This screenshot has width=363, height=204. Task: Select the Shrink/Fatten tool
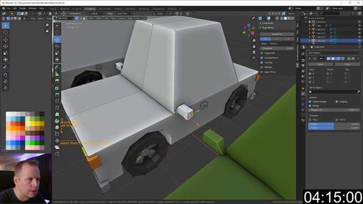57,141
